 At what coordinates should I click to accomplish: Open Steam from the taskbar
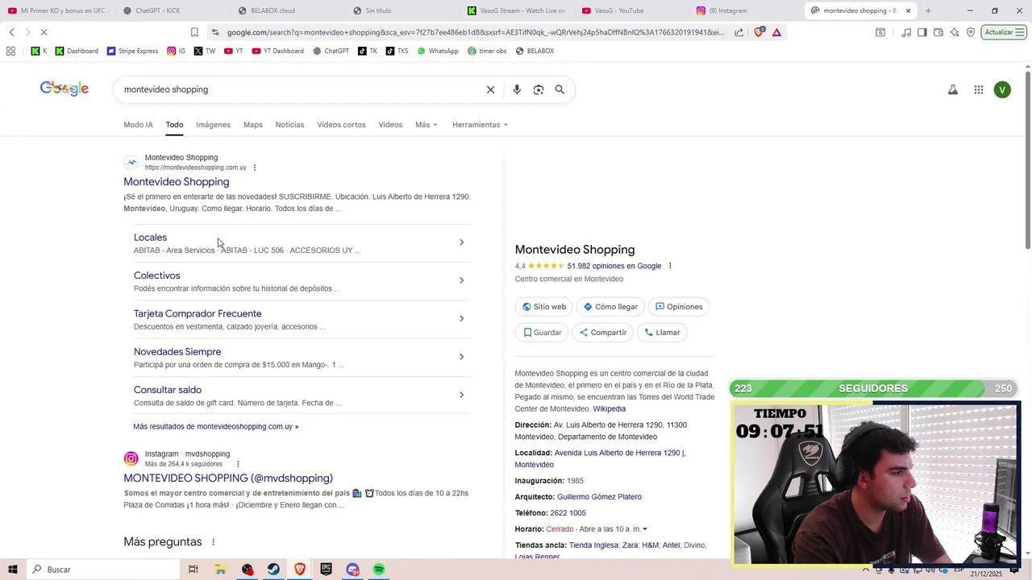[273, 570]
